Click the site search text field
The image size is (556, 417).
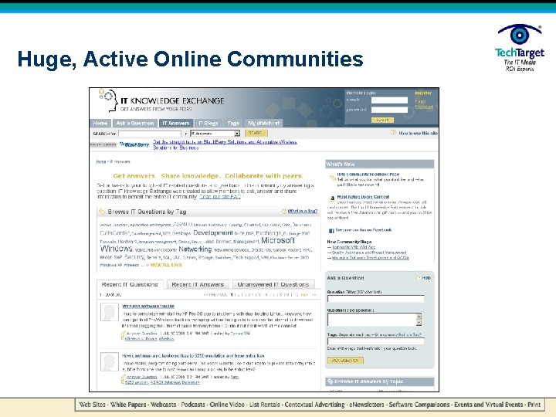(150, 134)
